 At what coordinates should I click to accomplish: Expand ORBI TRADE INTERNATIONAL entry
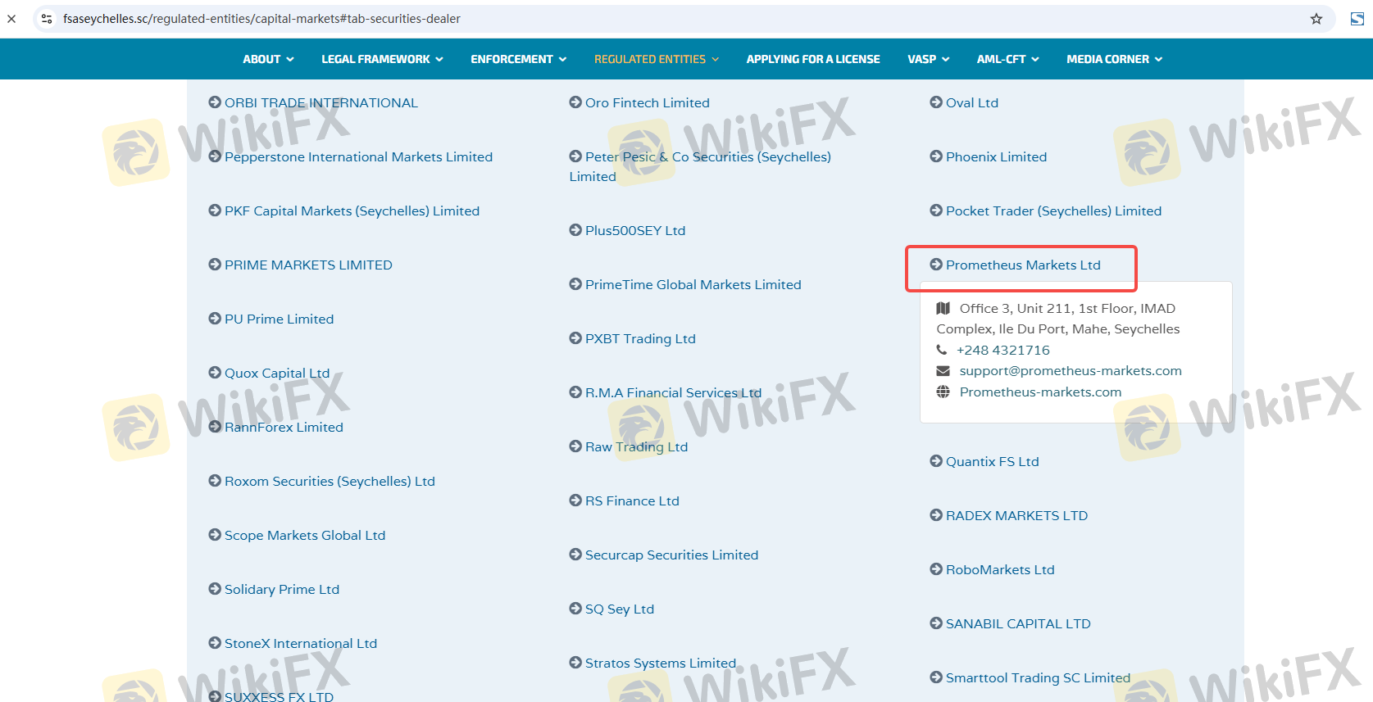click(x=321, y=102)
